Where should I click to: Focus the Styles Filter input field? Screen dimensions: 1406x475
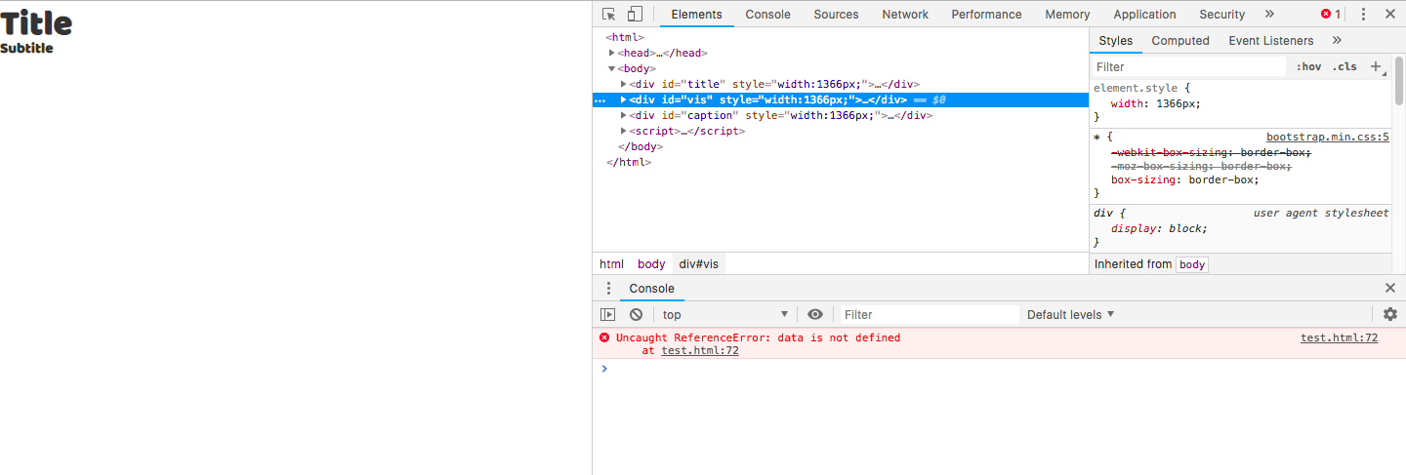click(1188, 66)
